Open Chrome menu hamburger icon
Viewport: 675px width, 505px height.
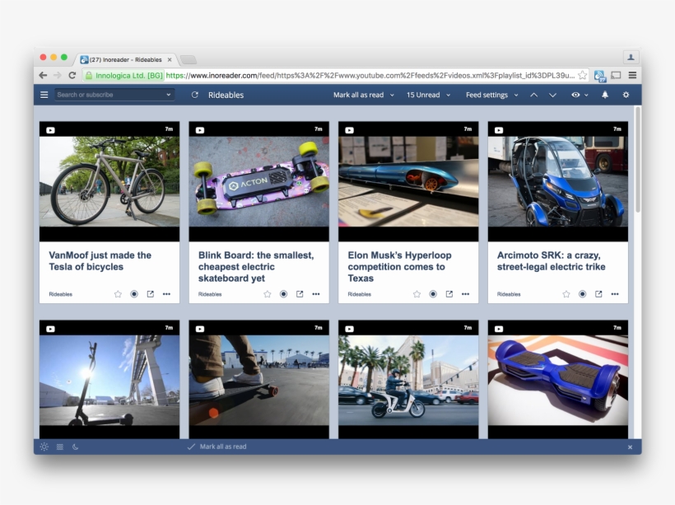coord(632,76)
